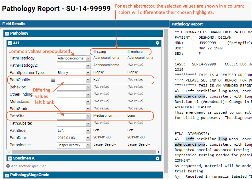Expand the PathologyStageGrade section plus icon

click(7, 175)
